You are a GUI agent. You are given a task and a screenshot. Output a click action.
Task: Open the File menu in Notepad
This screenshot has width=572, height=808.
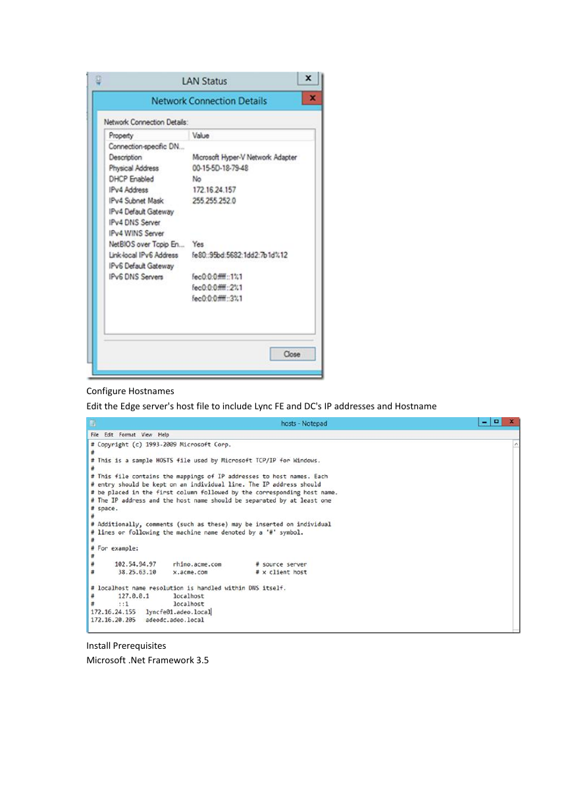point(95,434)
